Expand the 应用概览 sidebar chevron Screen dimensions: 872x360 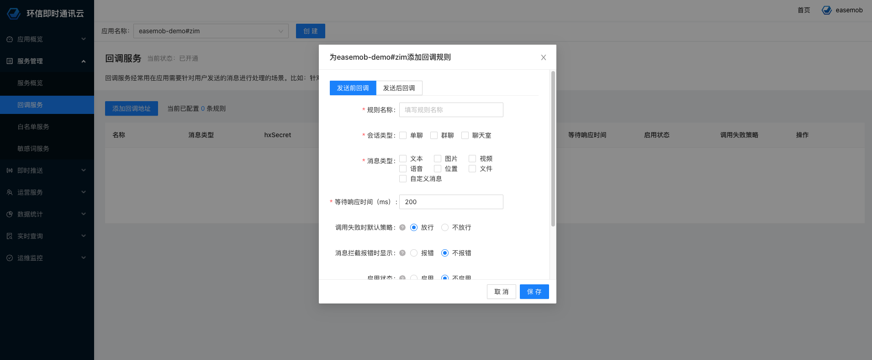click(84, 39)
